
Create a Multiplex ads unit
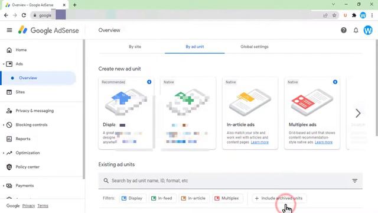click(x=312, y=113)
